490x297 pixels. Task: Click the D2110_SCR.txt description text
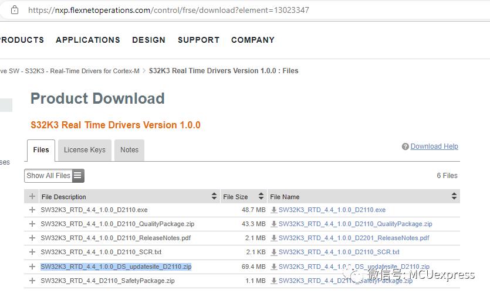[x=101, y=252]
